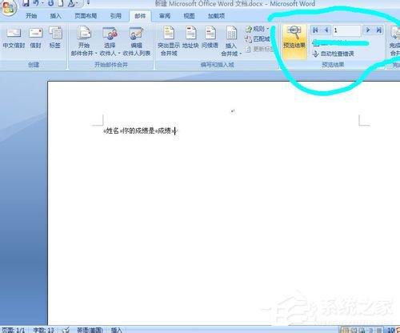Click the record number input field

[346, 30]
